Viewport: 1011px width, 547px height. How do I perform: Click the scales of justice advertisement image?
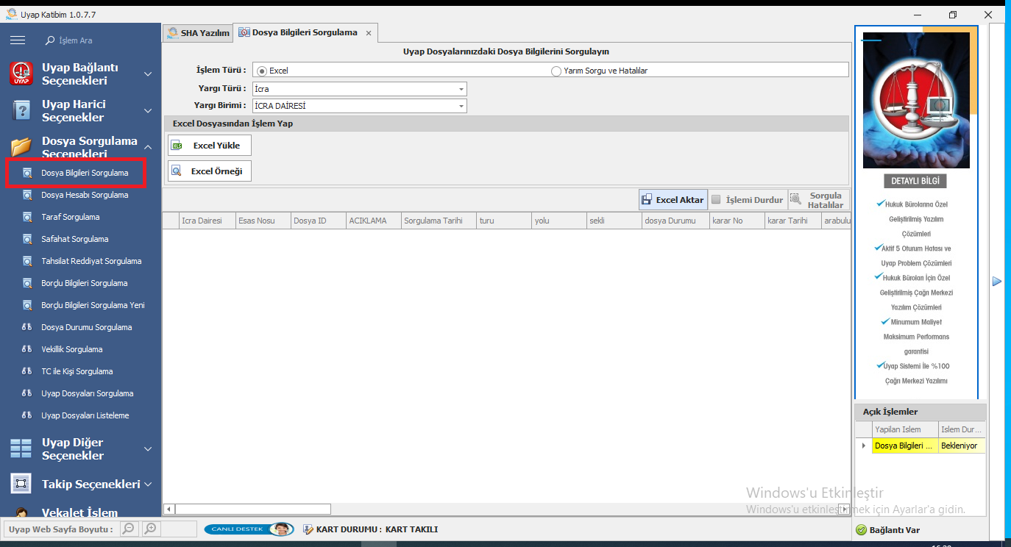point(917,100)
